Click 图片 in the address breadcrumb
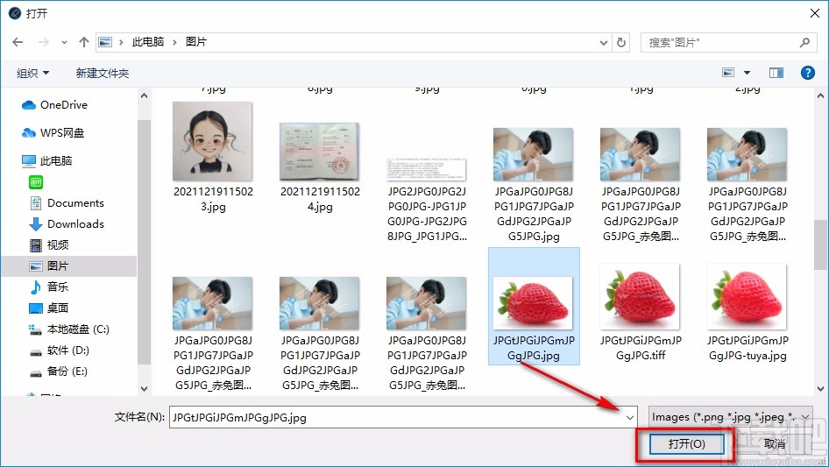 click(x=195, y=42)
